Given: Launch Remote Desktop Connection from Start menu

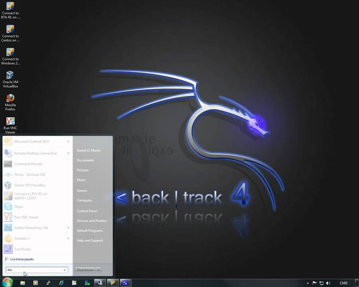Looking at the screenshot, I should tap(37, 153).
